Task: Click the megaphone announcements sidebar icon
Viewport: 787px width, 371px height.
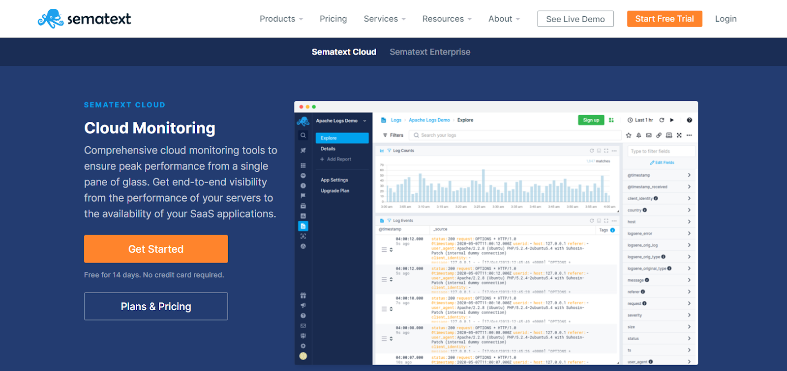Action: click(303, 305)
